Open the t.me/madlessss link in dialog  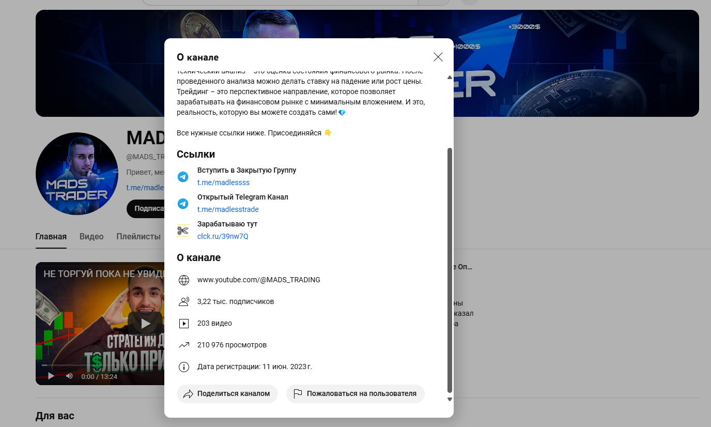coord(223,182)
